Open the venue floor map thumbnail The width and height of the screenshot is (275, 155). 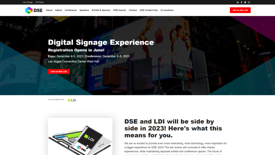80,136
